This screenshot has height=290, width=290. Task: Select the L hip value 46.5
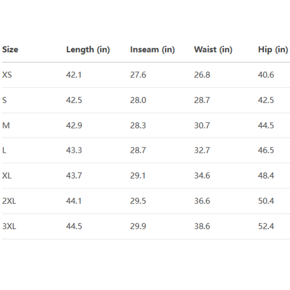pyautogui.click(x=266, y=150)
